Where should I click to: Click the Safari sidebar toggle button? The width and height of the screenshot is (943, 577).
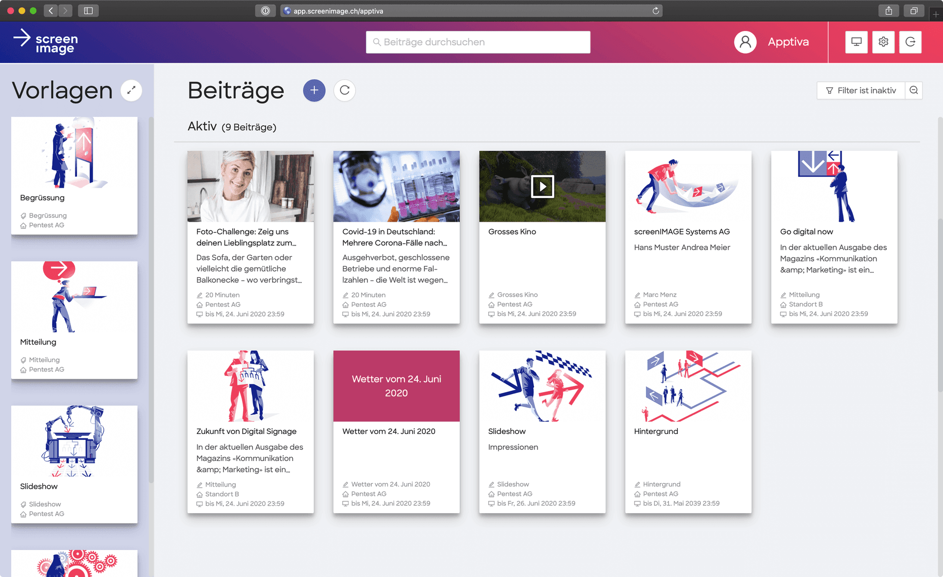pyautogui.click(x=88, y=11)
